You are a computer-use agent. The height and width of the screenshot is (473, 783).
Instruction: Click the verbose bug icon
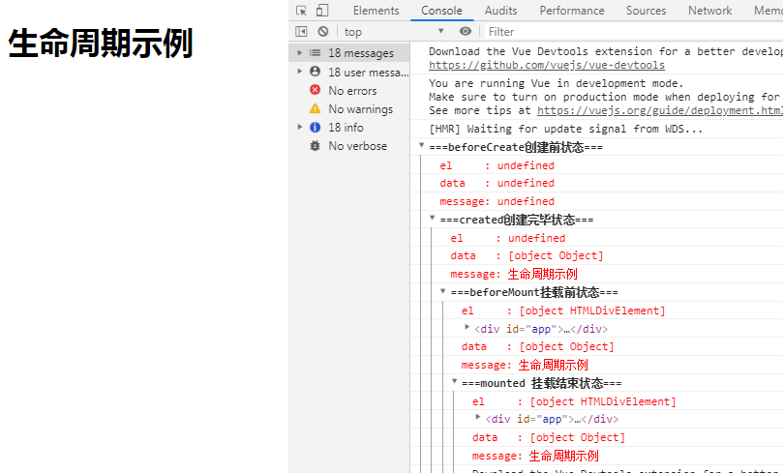coord(316,146)
